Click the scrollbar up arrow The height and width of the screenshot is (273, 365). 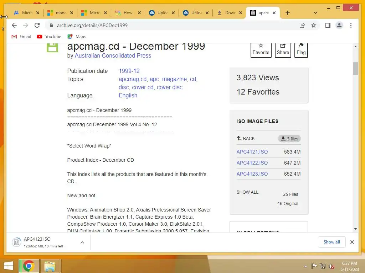(355, 47)
